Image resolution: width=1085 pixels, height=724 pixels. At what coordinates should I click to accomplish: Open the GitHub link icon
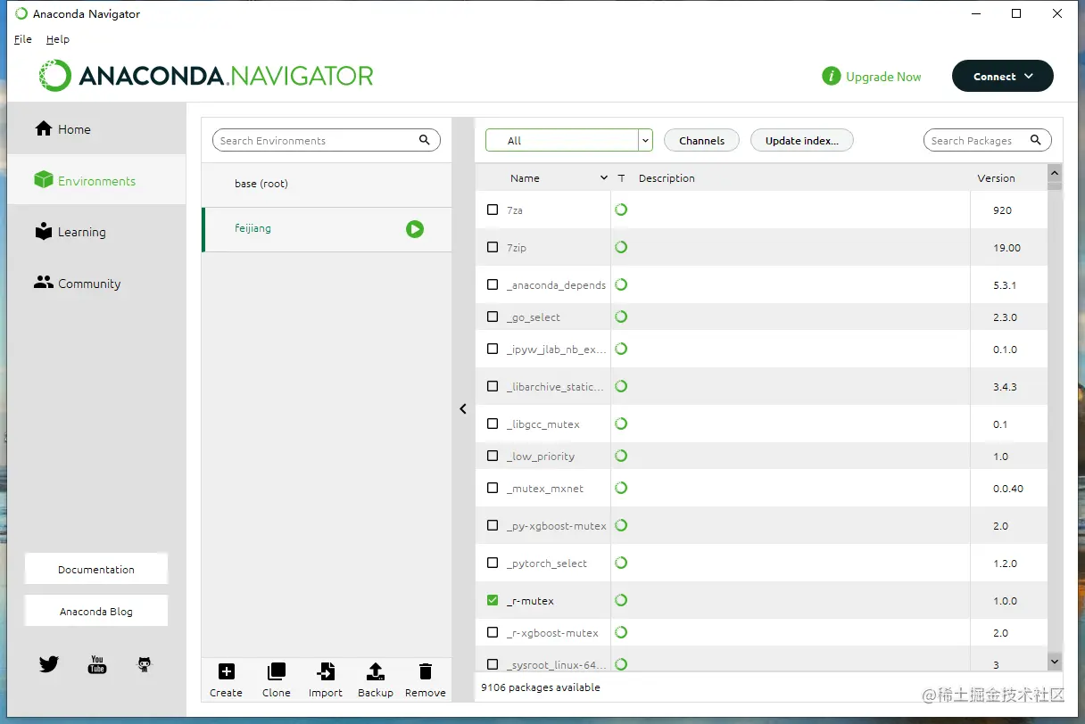pyautogui.click(x=145, y=664)
